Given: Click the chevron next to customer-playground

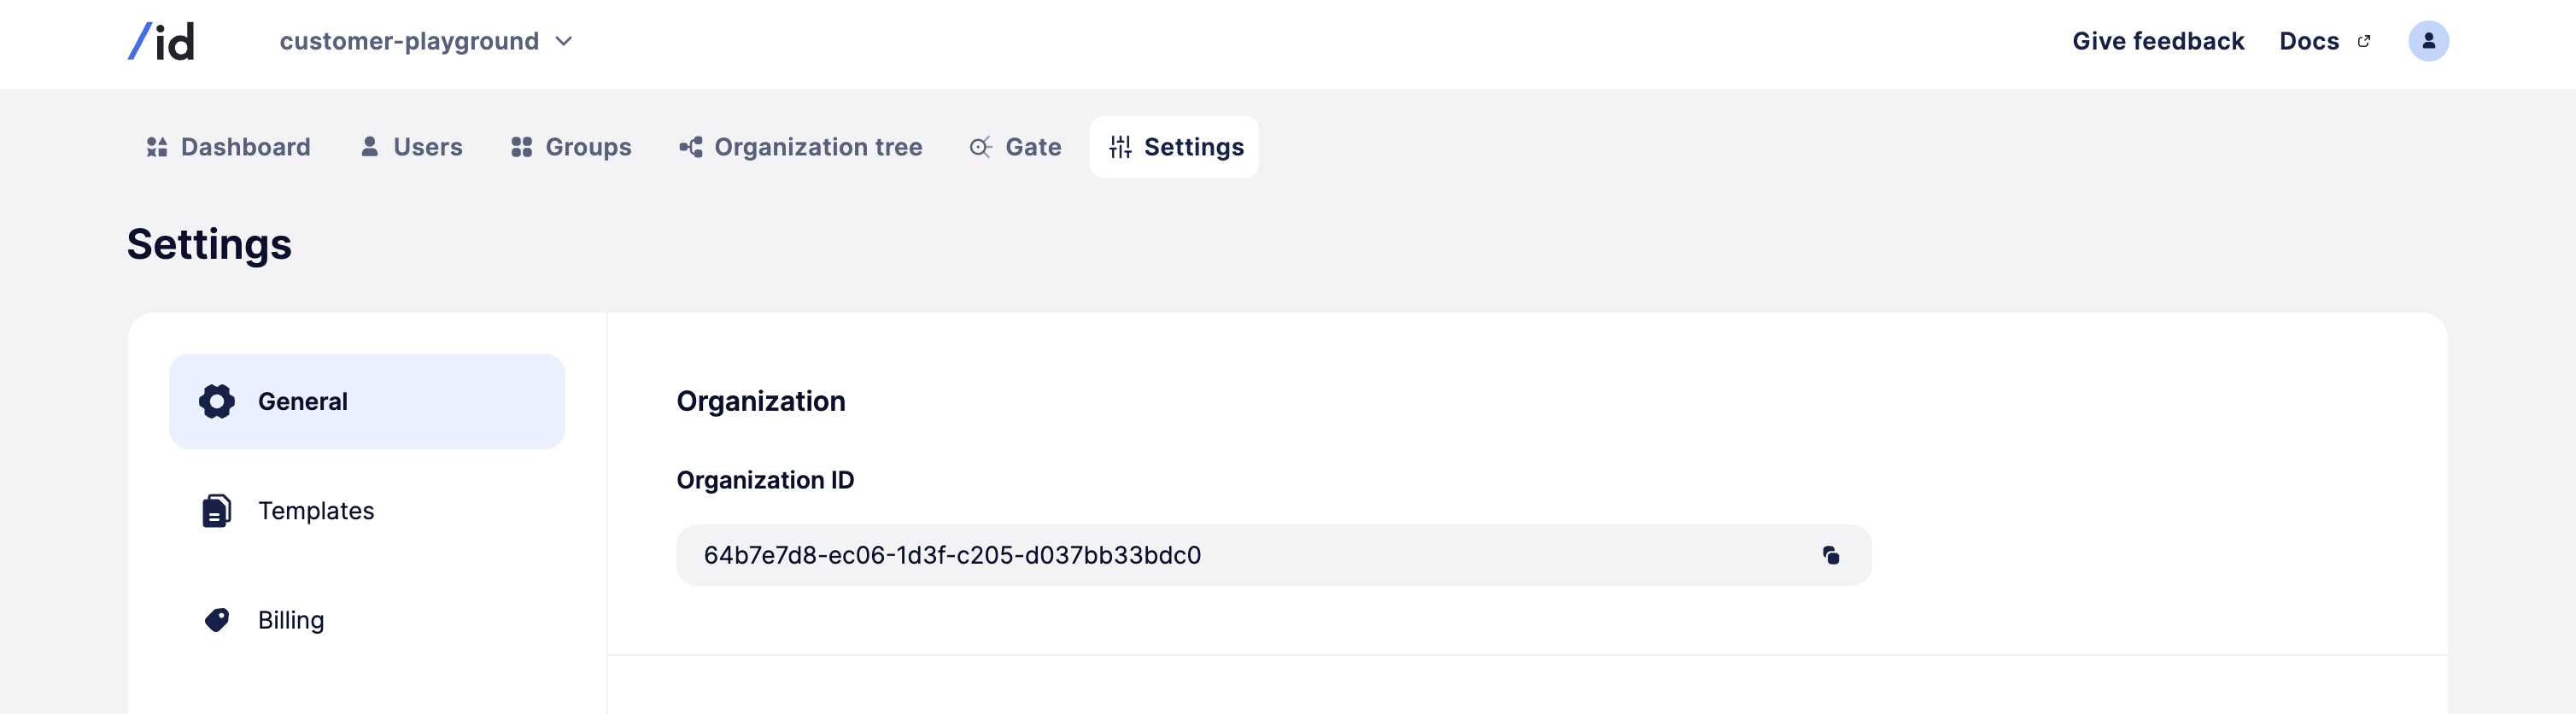Looking at the screenshot, I should pos(564,41).
